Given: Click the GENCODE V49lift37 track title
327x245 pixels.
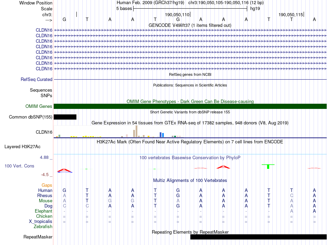Looking at the screenshot, I should click(190, 25).
